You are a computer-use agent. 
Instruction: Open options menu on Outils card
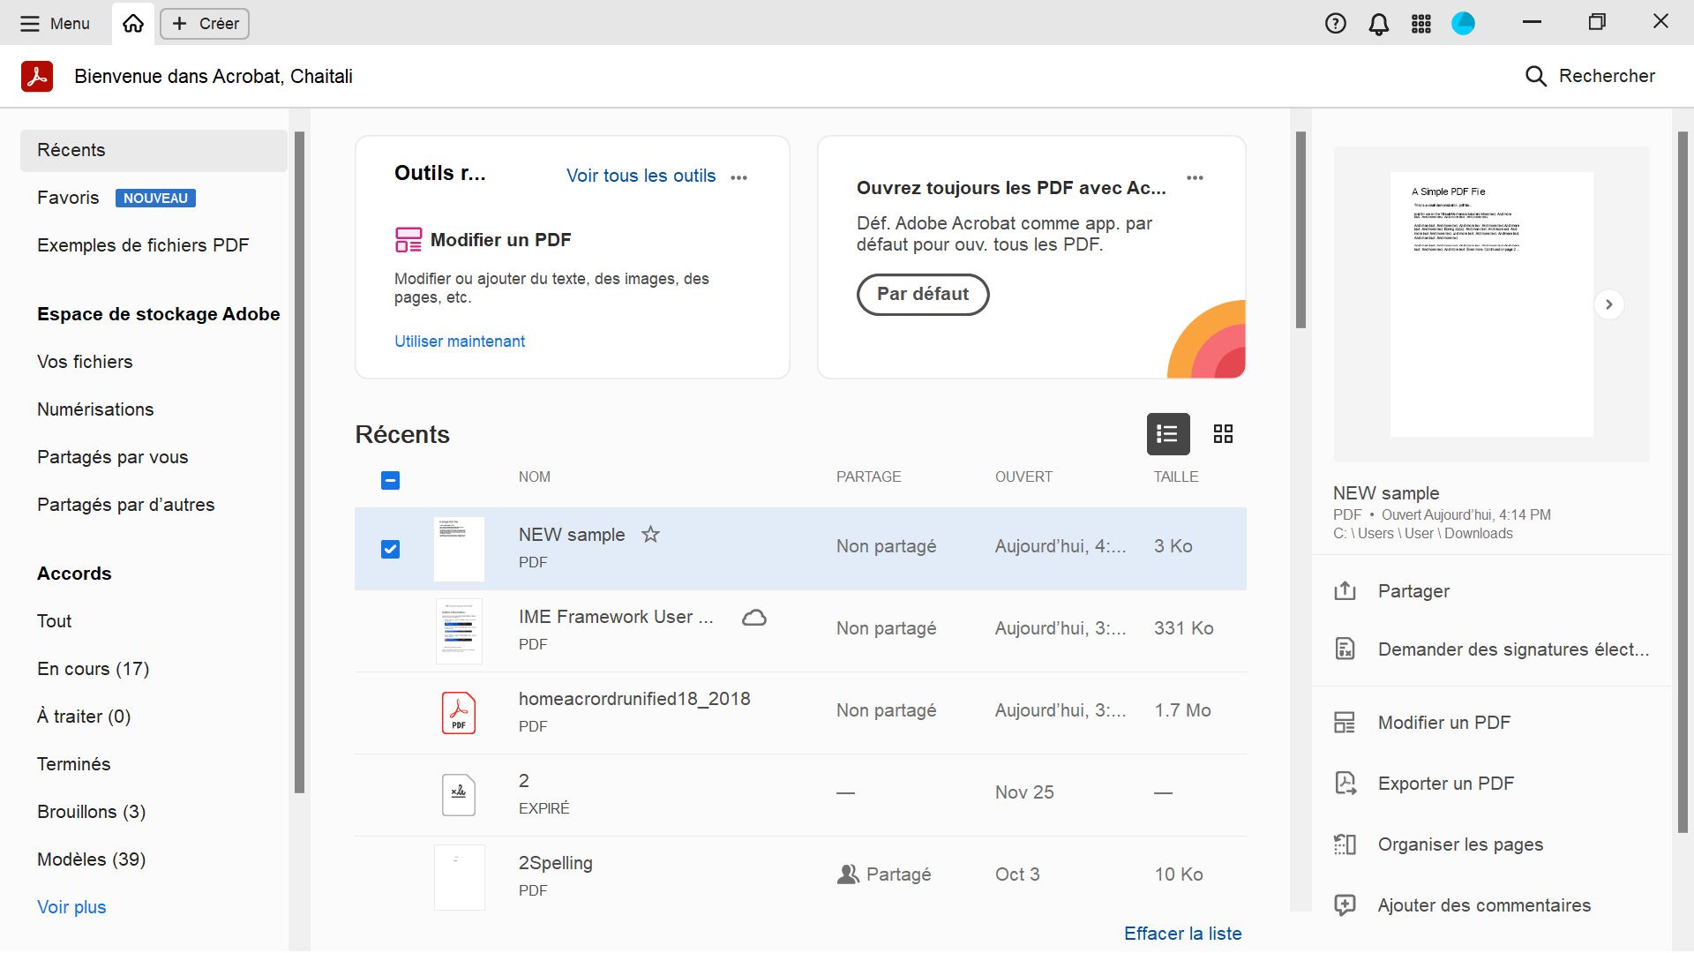pos(739,177)
